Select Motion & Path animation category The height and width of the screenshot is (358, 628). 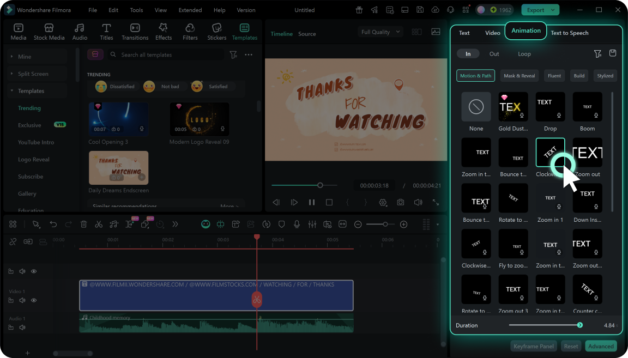click(x=475, y=76)
